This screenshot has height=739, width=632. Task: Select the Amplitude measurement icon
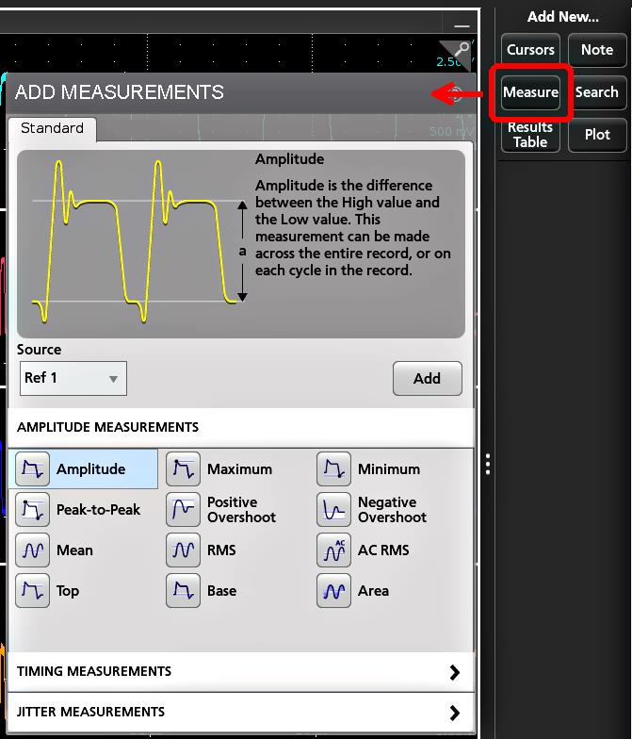tap(33, 469)
